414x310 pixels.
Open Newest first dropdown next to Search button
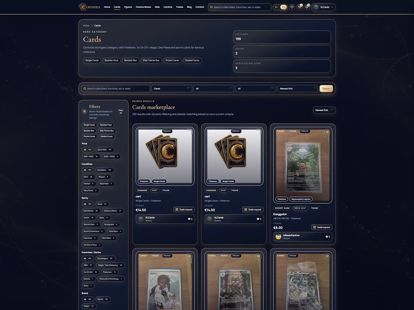pos(298,89)
